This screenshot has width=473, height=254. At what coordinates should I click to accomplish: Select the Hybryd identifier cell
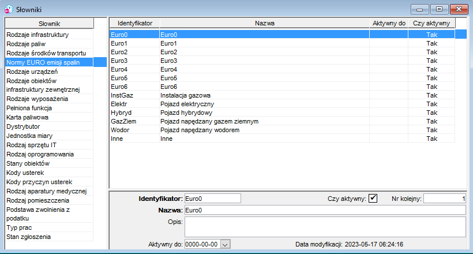point(134,113)
